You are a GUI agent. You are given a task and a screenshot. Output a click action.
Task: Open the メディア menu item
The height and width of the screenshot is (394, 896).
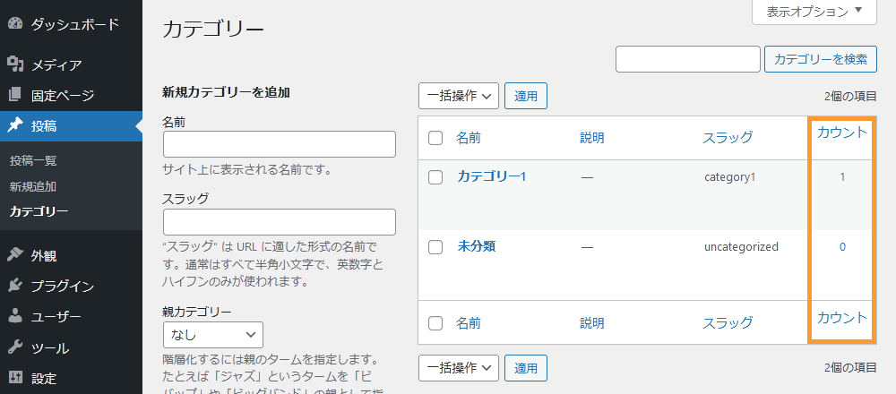coord(56,65)
